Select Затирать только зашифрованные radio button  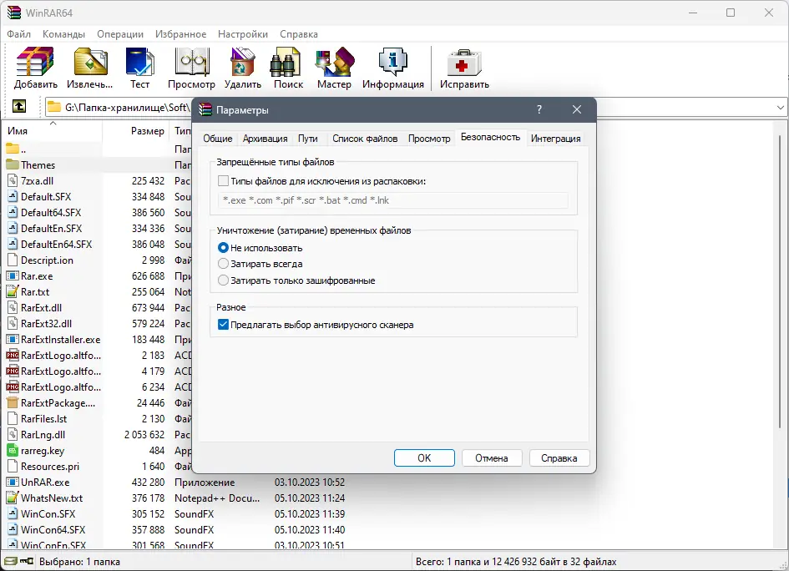coord(224,280)
